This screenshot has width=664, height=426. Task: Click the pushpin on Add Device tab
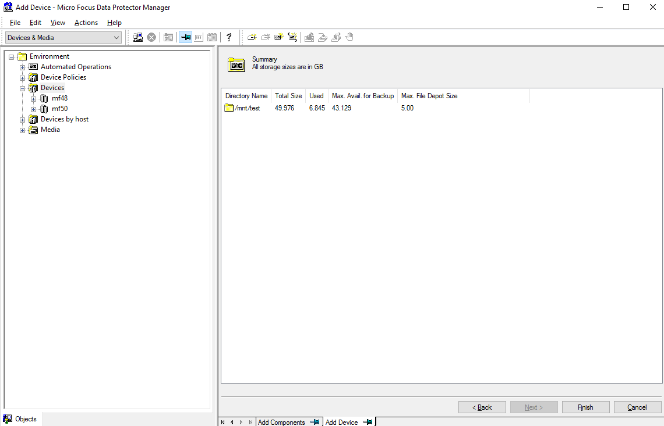point(368,422)
